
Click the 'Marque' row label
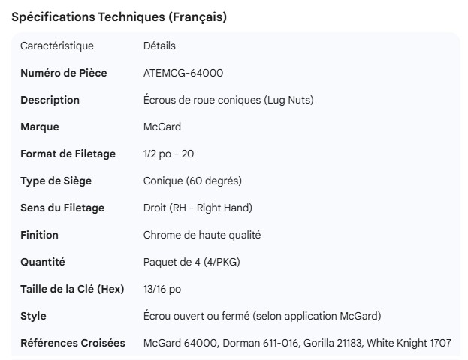(39, 127)
